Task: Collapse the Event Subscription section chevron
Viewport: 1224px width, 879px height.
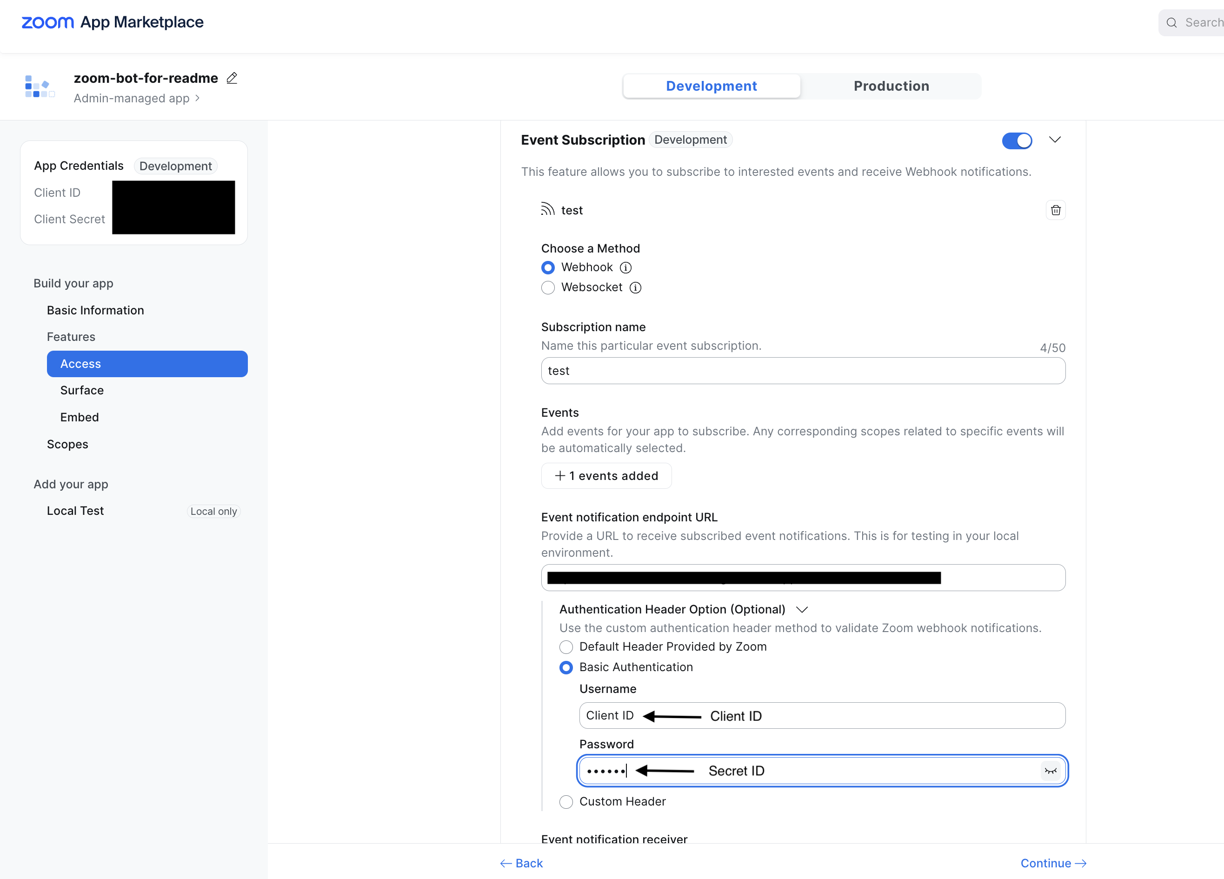Action: pos(1055,140)
